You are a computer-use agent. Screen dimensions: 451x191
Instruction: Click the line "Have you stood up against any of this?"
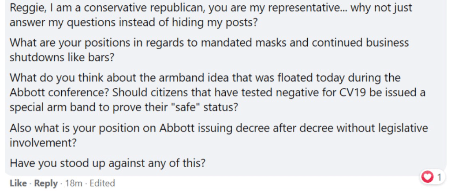coord(108,163)
